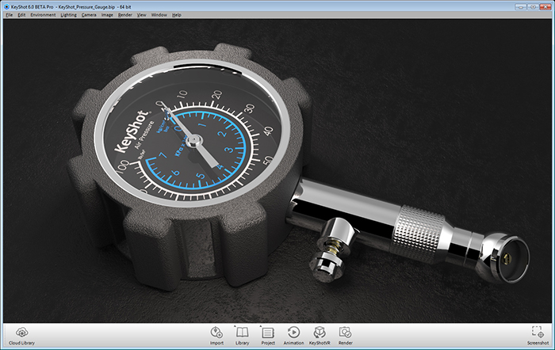The height and width of the screenshot is (350, 555).
Task: Open the Animation timeline
Action: coord(293,334)
